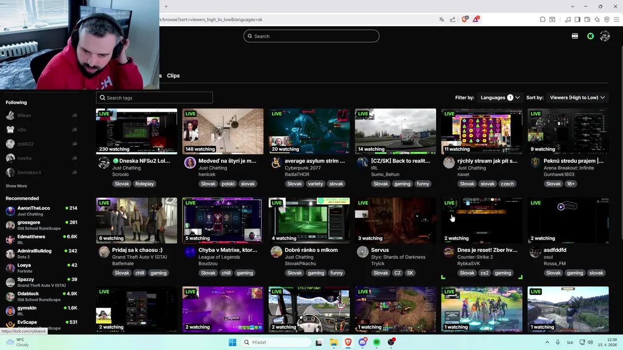This screenshot has width=623, height=350.
Task: Click the taskbar speaker volume icon
Action: pyautogui.click(x=590, y=342)
